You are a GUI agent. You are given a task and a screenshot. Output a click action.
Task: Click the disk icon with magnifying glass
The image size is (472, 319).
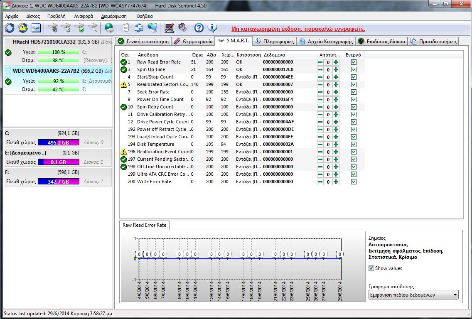tap(93, 28)
